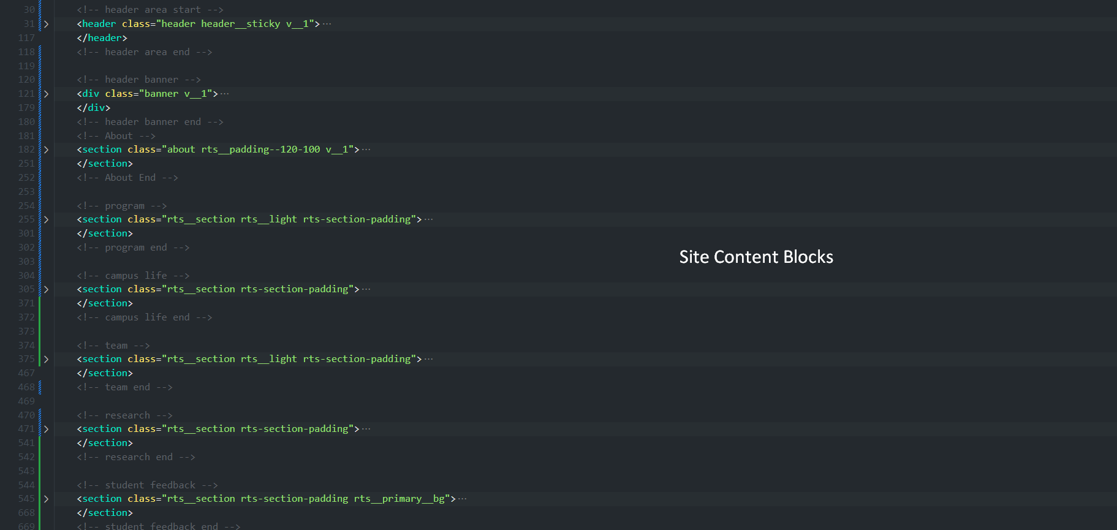Expand the folded header element on line 31

coord(46,24)
